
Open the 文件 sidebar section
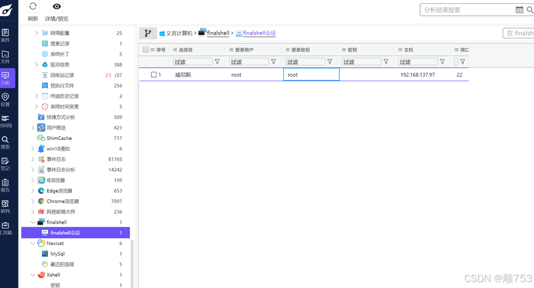(x=5, y=57)
